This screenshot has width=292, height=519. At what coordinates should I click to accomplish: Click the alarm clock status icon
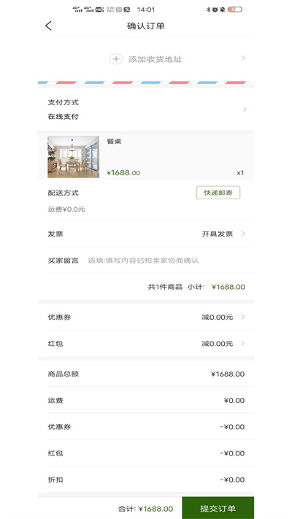[215, 9]
